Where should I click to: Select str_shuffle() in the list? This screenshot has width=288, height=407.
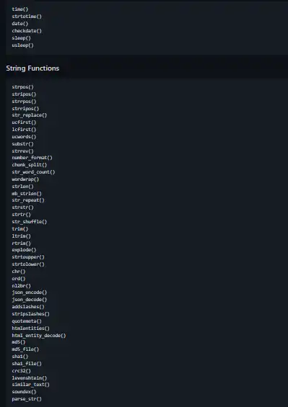click(x=30, y=222)
